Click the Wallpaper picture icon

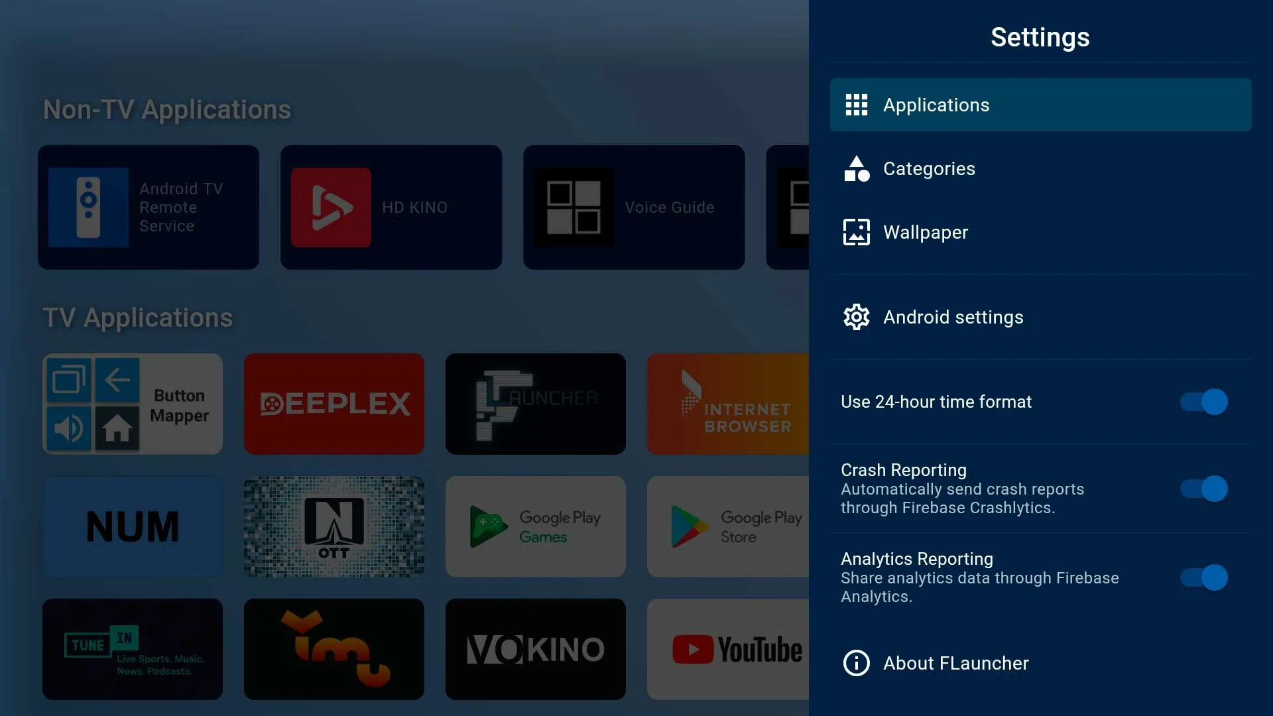[856, 232]
